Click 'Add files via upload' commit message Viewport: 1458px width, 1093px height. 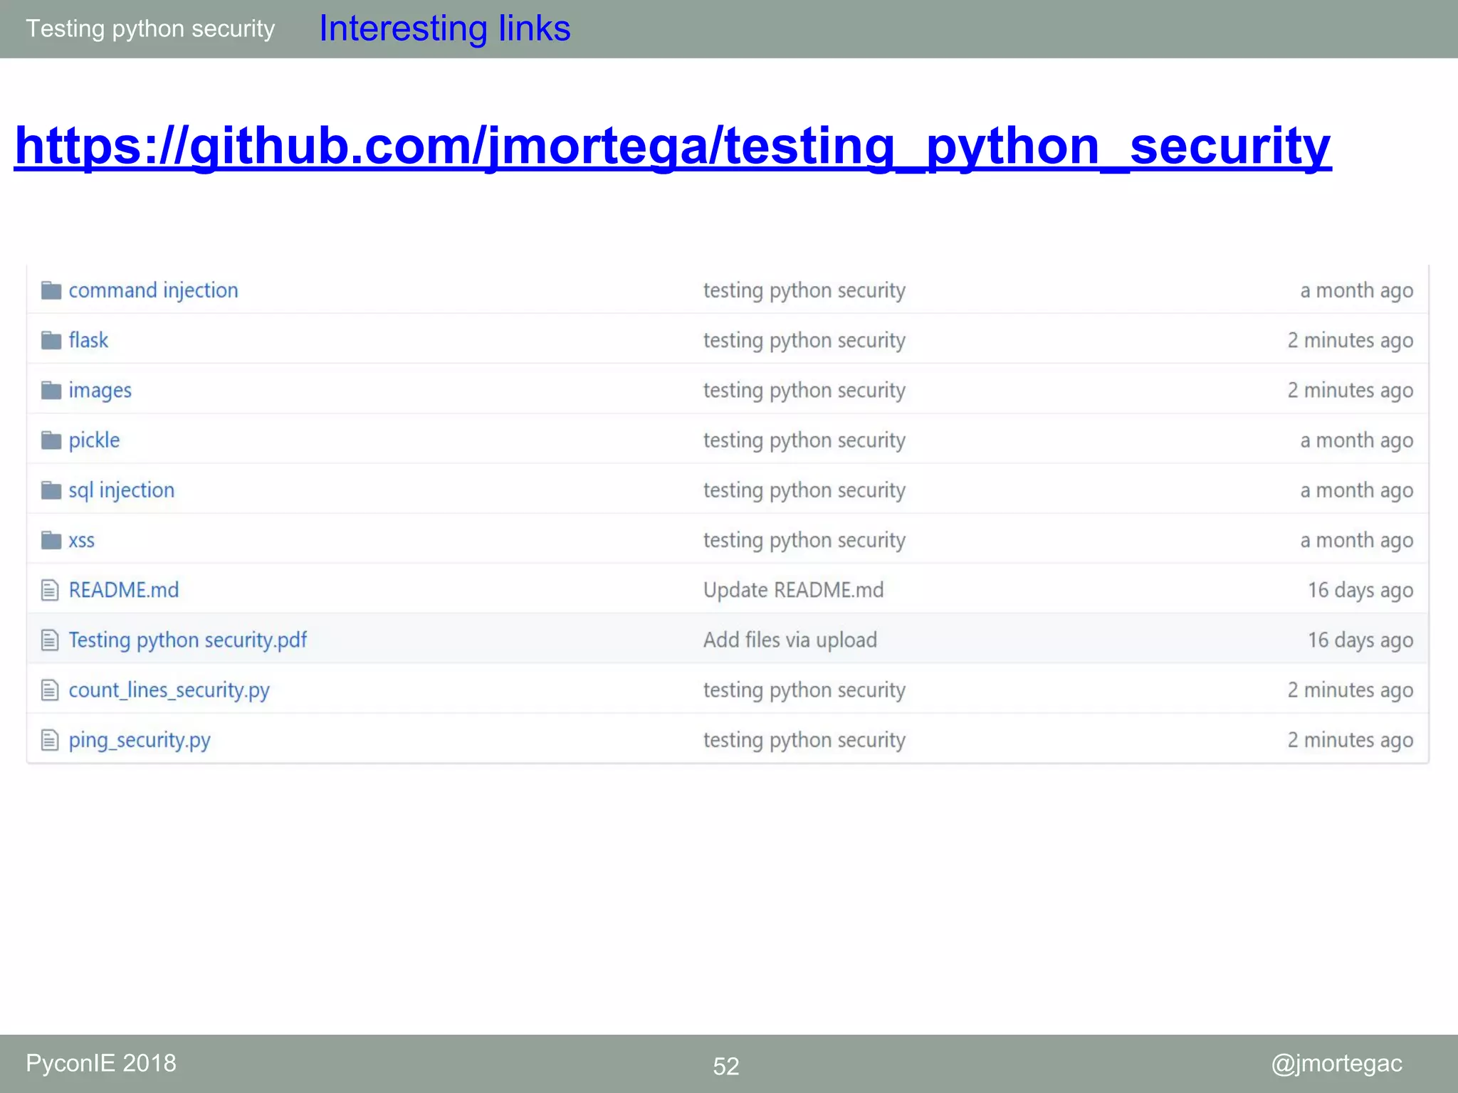(x=790, y=640)
